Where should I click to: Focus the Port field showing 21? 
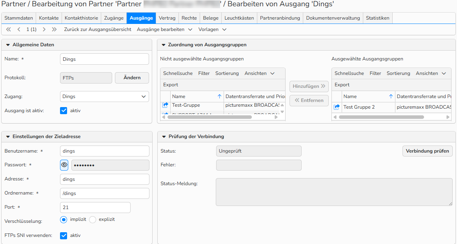[x=95, y=208]
